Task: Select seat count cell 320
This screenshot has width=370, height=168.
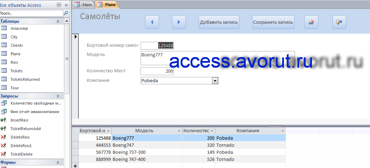Action: tap(199, 145)
